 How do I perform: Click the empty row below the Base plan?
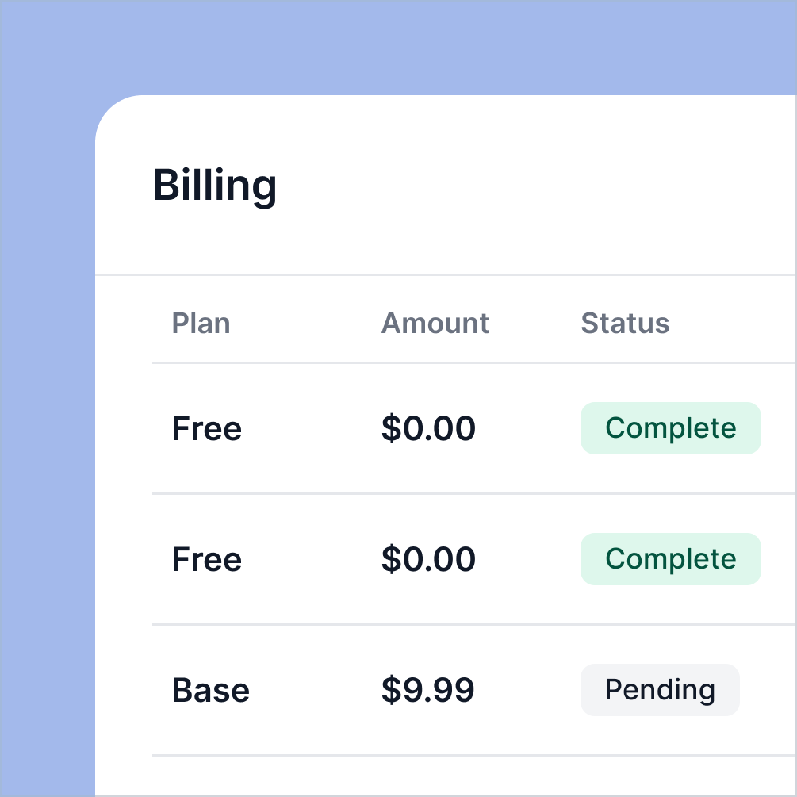tap(444, 777)
